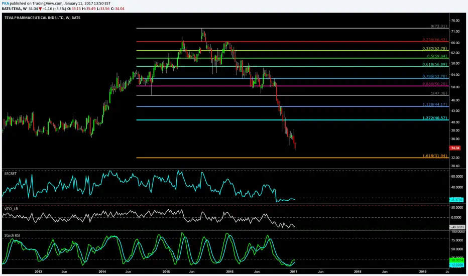Select the 0.382(62.78) Fibonacci level label
The width and height of the screenshot is (468, 276).
pos(435,48)
